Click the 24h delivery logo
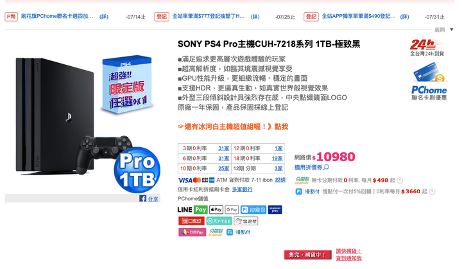Viewport: 462px width, 269px height. click(x=427, y=48)
